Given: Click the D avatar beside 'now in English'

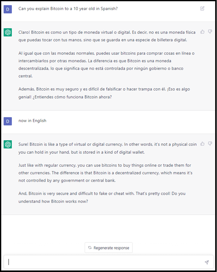Looking at the screenshot, I should tap(8, 121).
